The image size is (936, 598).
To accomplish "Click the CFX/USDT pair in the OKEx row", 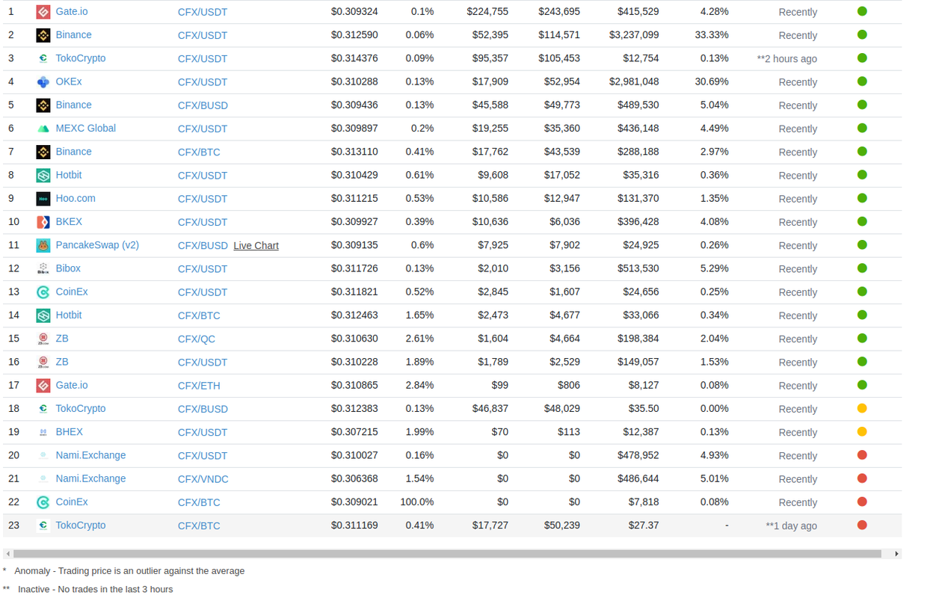I will pos(203,82).
